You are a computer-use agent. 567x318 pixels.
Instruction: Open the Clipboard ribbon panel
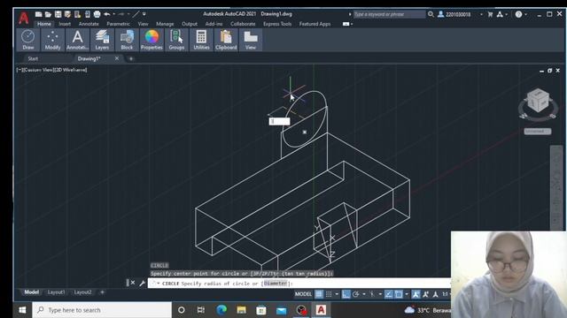tap(226, 40)
